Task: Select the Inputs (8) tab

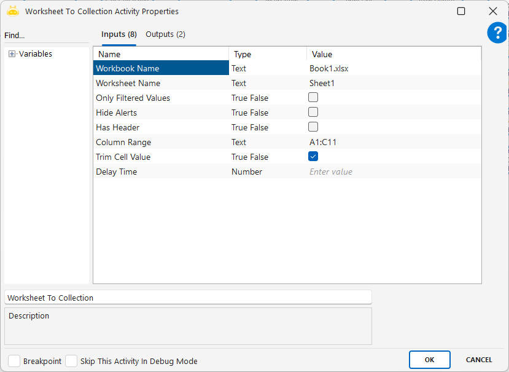Action: [119, 34]
